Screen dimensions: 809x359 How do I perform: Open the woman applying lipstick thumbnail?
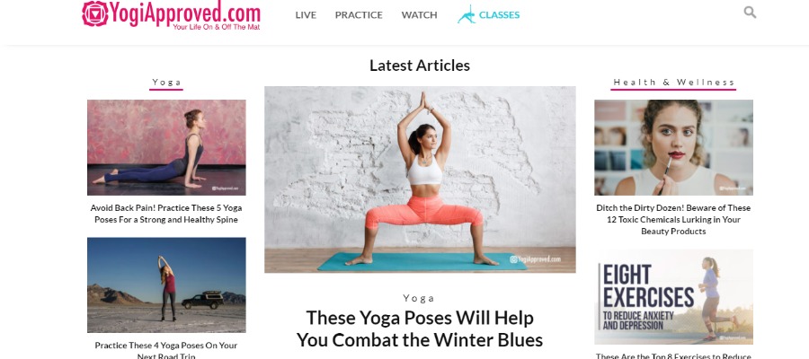pyautogui.click(x=673, y=147)
